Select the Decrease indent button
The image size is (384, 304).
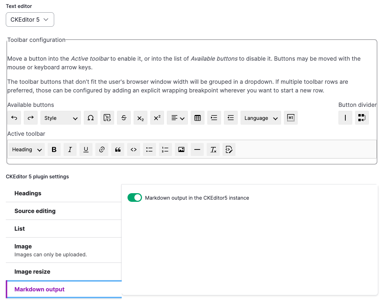point(231,118)
